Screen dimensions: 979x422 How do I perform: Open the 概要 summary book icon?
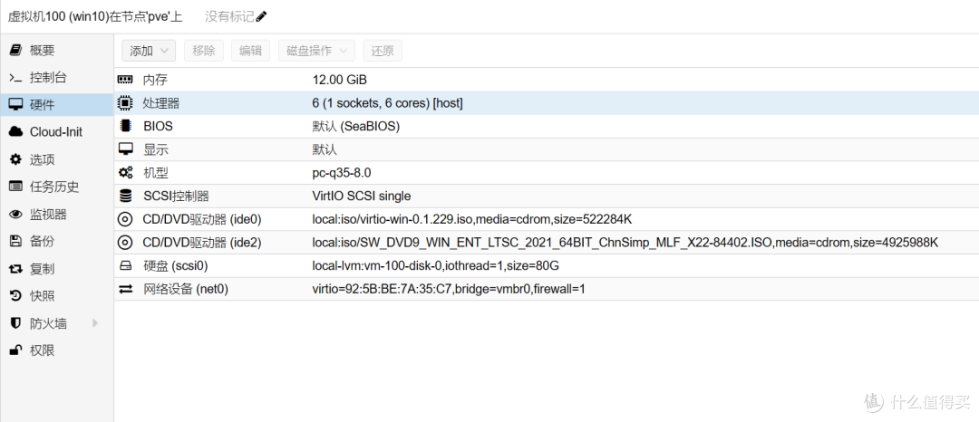coord(15,50)
